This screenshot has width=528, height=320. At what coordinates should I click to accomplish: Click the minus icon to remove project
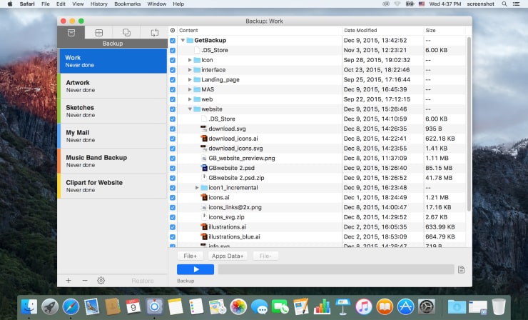[85, 281]
